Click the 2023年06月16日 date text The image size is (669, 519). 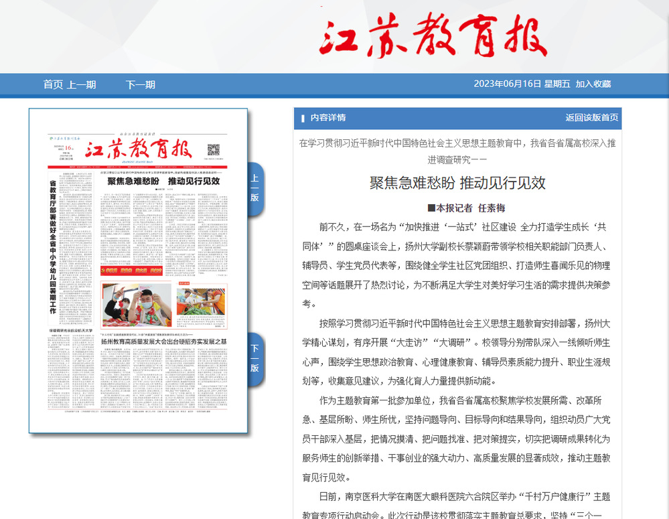coord(507,84)
